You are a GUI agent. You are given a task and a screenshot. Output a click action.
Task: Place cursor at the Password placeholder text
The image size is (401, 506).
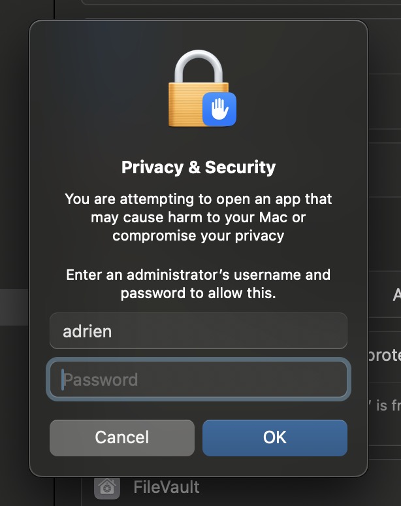click(x=101, y=380)
